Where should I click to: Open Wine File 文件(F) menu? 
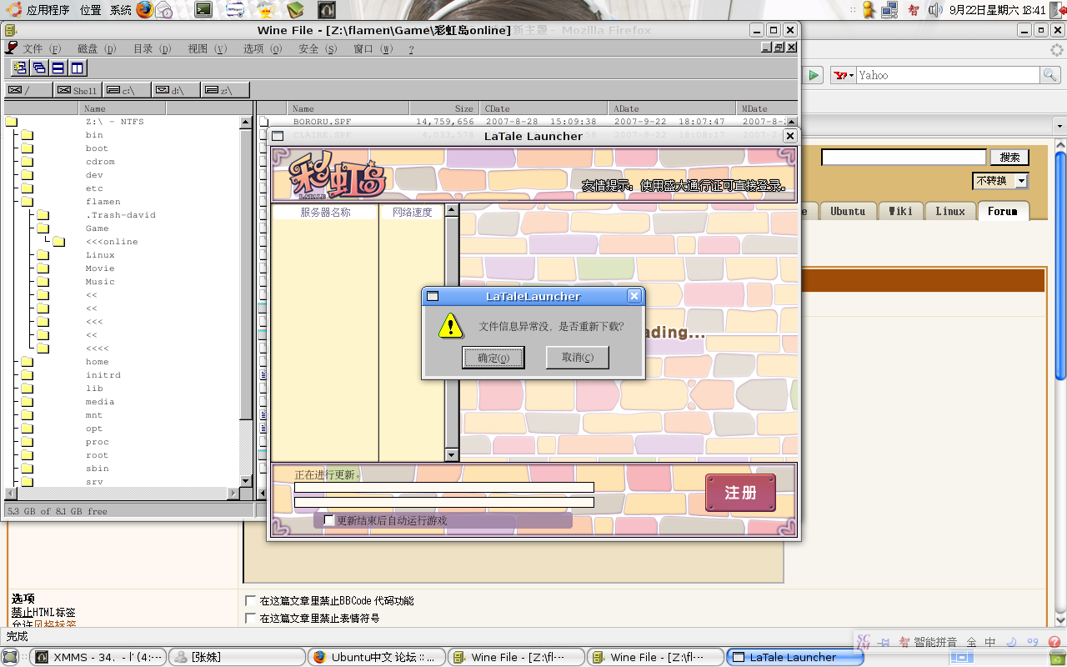[x=43, y=49]
